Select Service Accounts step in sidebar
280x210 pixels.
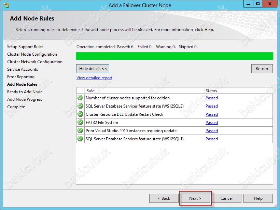pos(23,69)
